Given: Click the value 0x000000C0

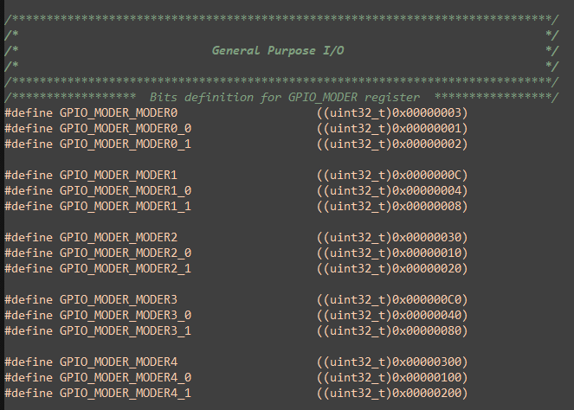Looking at the screenshot, I should [x=427, y=299].
